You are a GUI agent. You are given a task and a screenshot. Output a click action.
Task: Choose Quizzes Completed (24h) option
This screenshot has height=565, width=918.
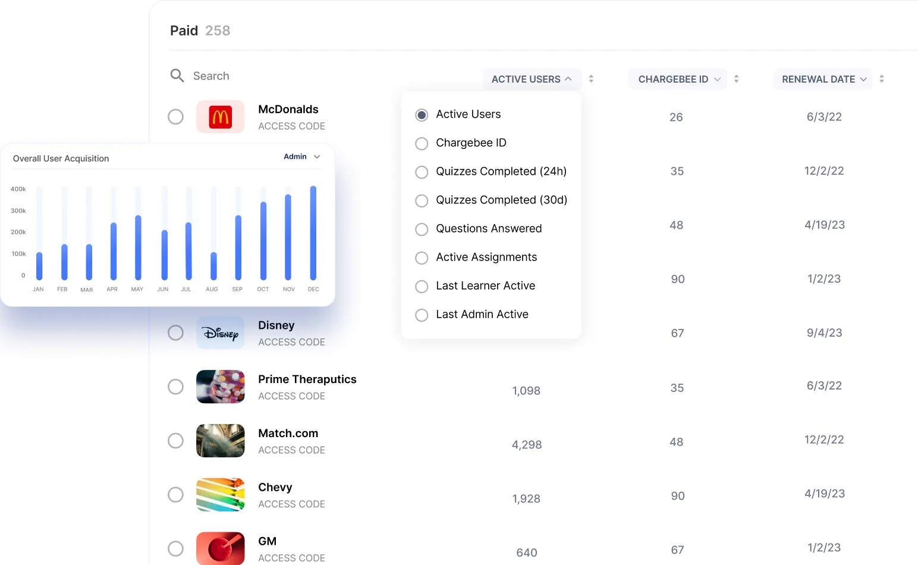click(422, 172)
